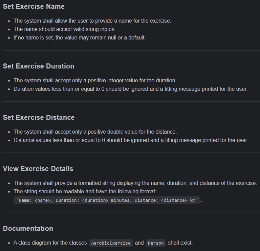Click the Set Exercise Duration heading

click(39, 66)
